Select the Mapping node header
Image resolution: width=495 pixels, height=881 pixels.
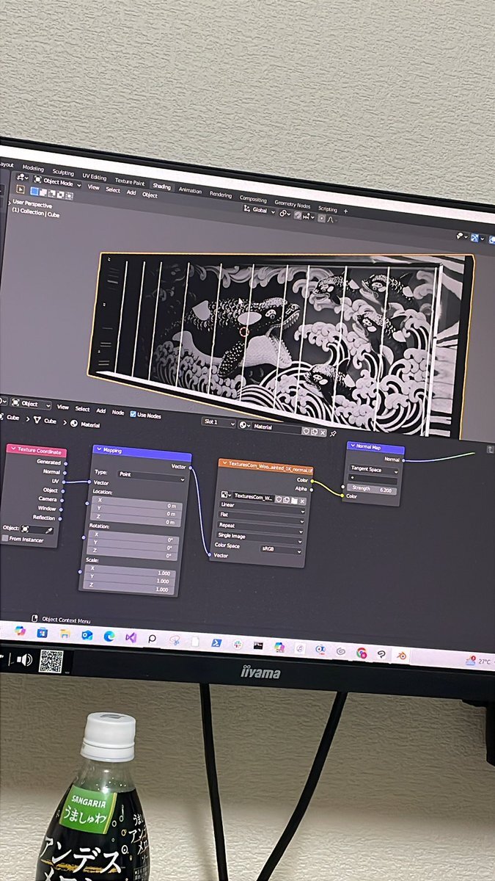tap(142, 454)
